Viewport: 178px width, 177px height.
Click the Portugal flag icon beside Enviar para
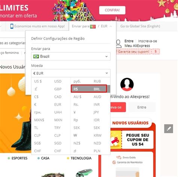pos(93,26)
